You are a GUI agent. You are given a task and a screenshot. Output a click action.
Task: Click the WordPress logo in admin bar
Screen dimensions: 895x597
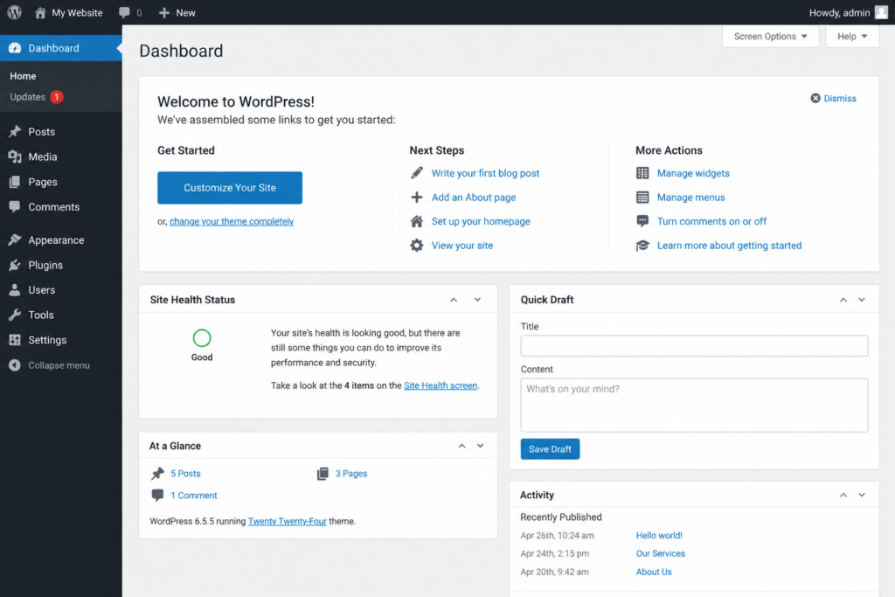(14, 12)
